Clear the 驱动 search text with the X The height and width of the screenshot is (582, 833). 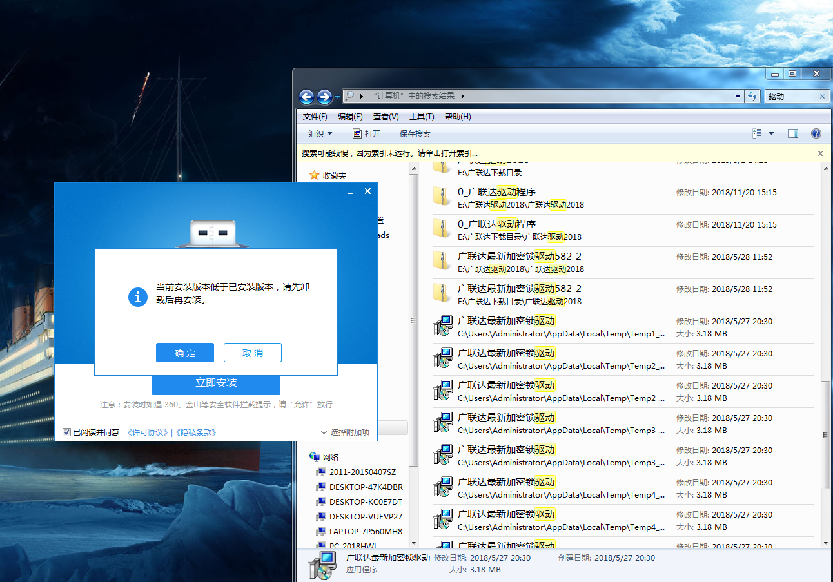coord(822,97)
